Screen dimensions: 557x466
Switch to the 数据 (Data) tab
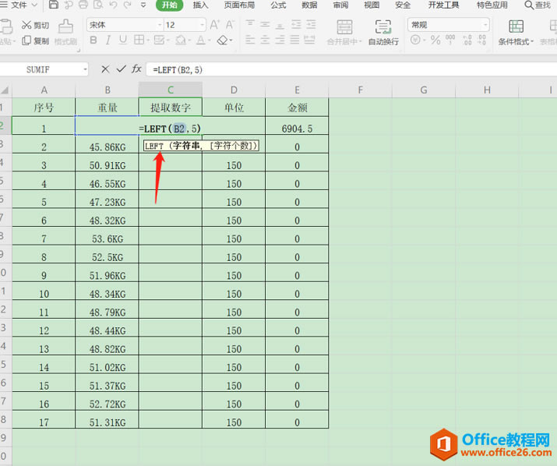tap(309, 5)
